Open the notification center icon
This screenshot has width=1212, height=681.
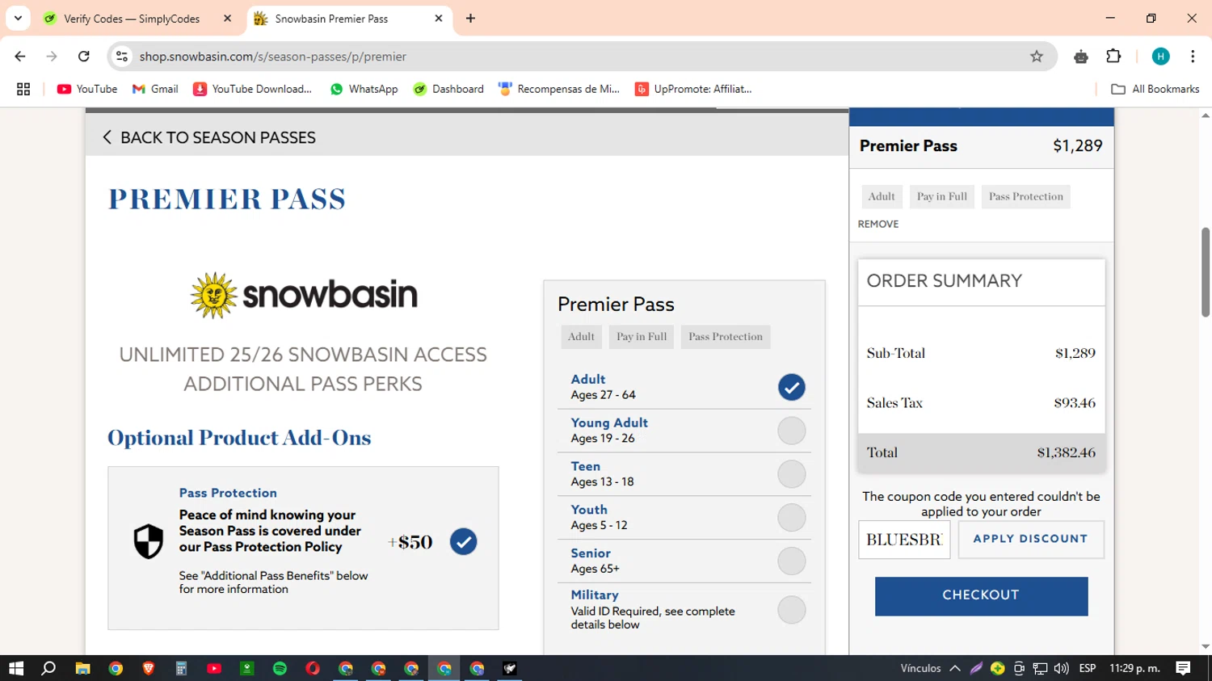pos(1183,668)
